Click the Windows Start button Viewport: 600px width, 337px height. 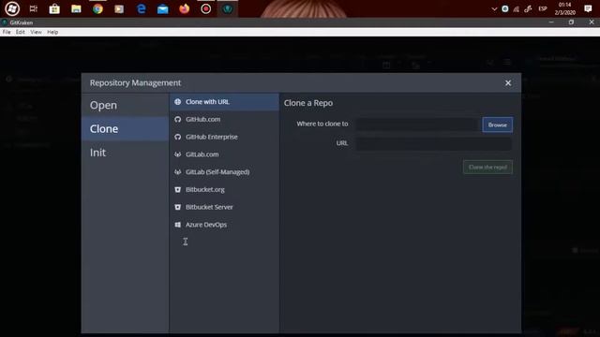[12, 8]
